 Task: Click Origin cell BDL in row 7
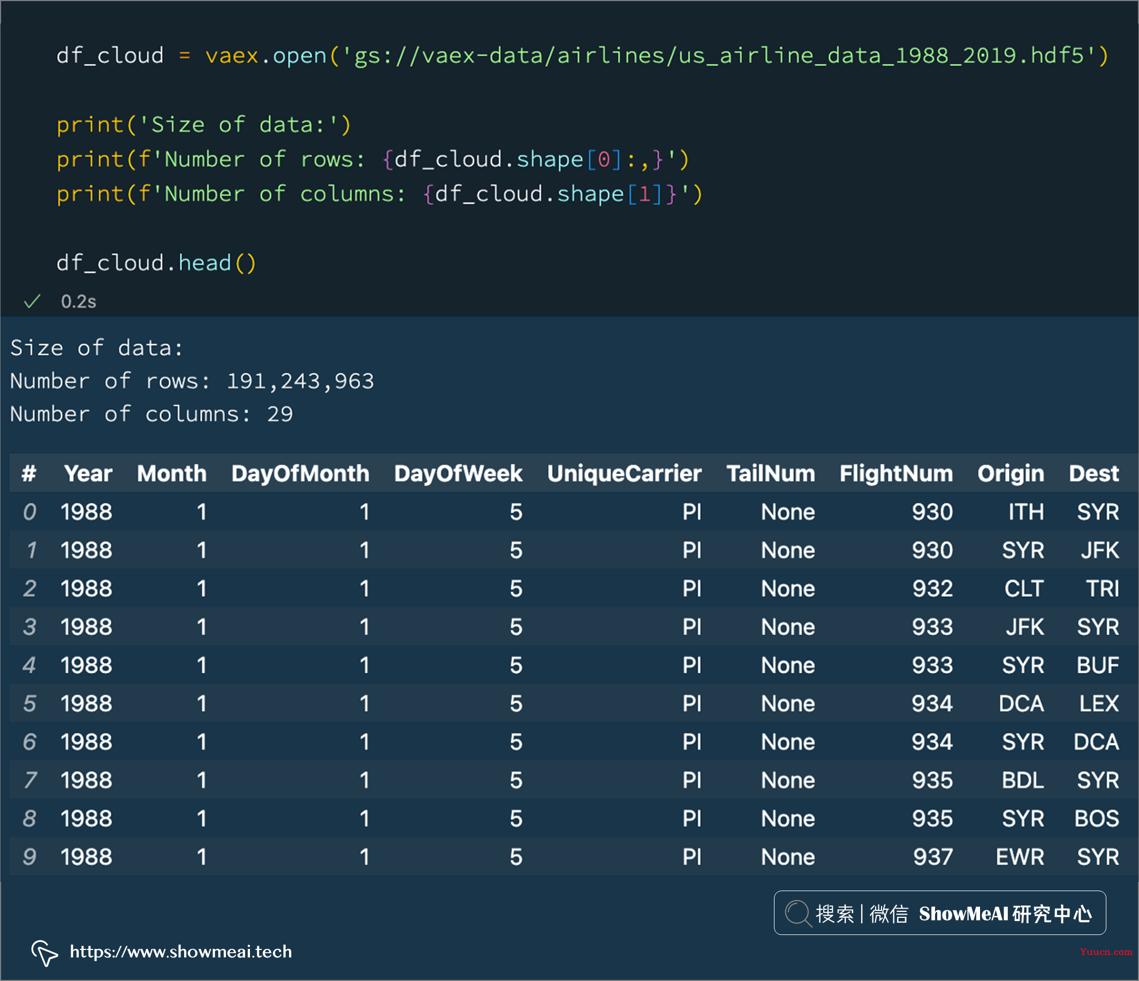click(1022, 780)
